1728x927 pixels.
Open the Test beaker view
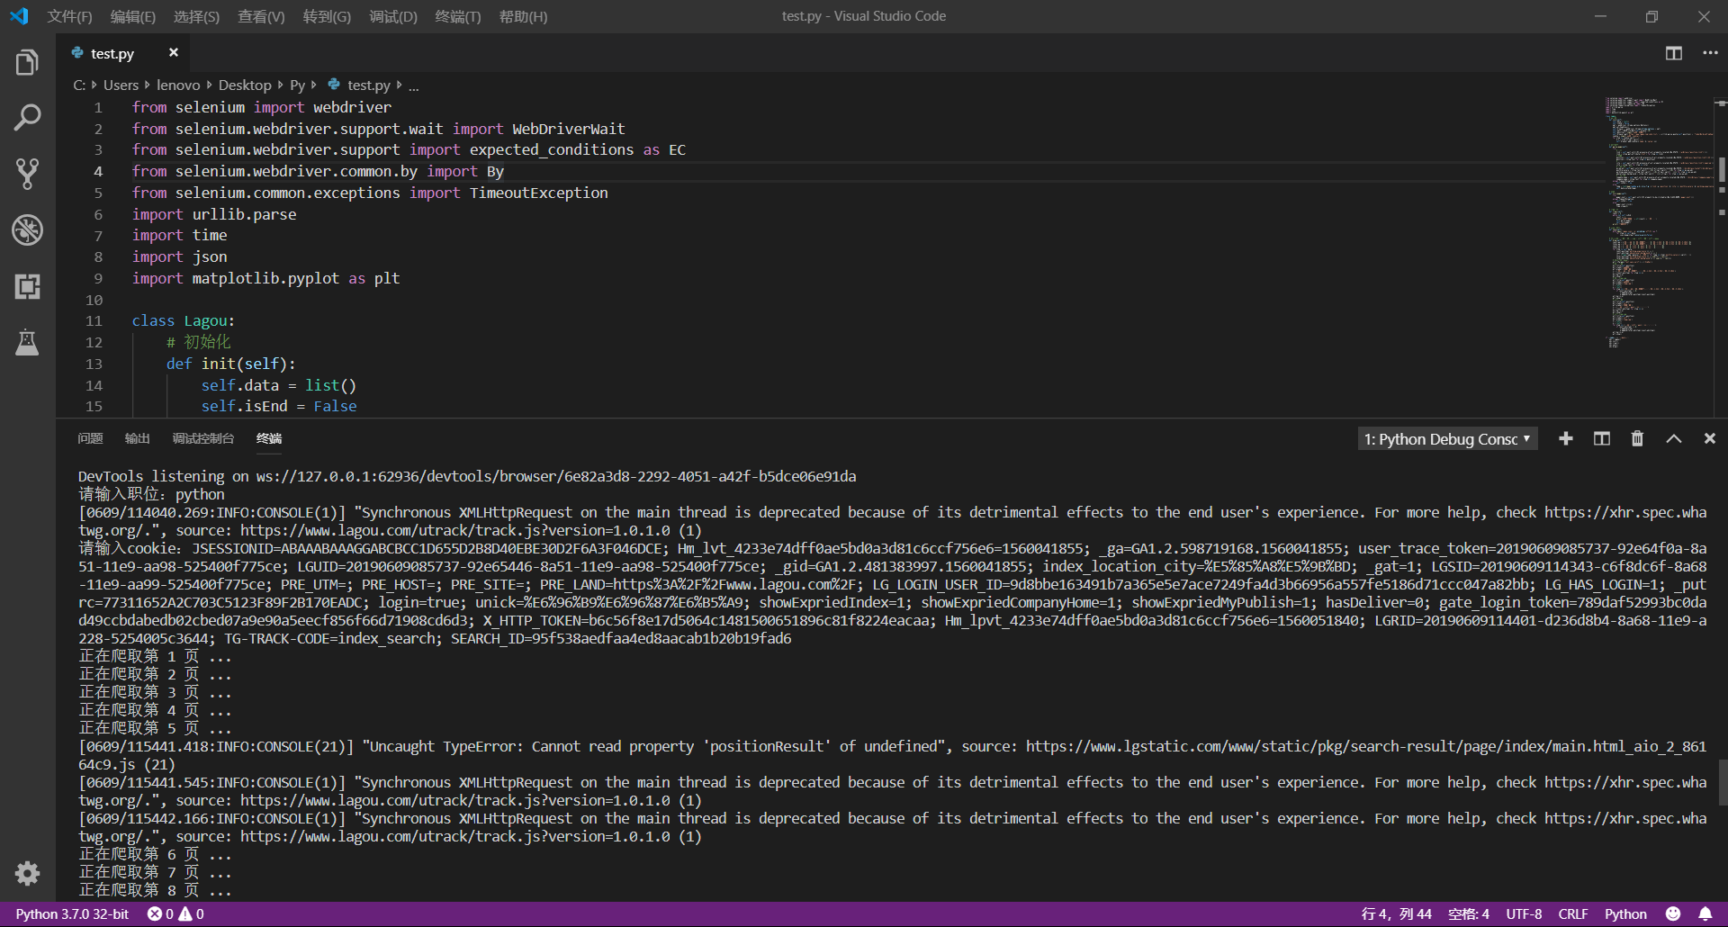click(x=27, y=342)
